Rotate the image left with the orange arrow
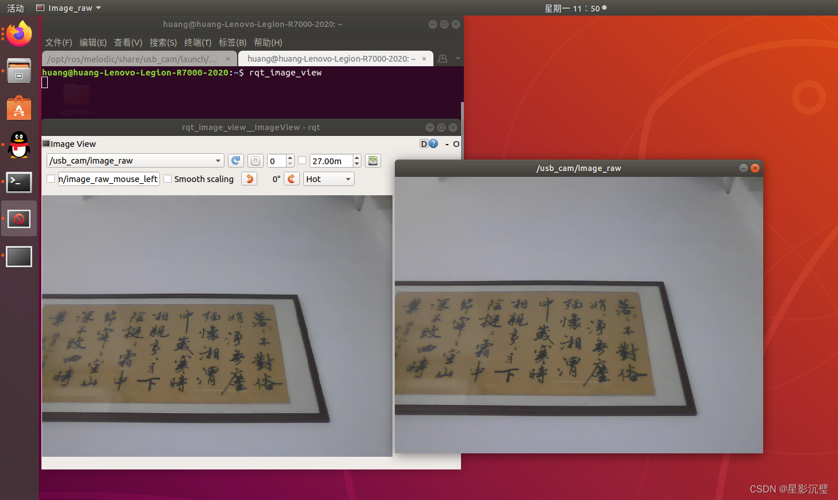838x500 pixels. 249,179
